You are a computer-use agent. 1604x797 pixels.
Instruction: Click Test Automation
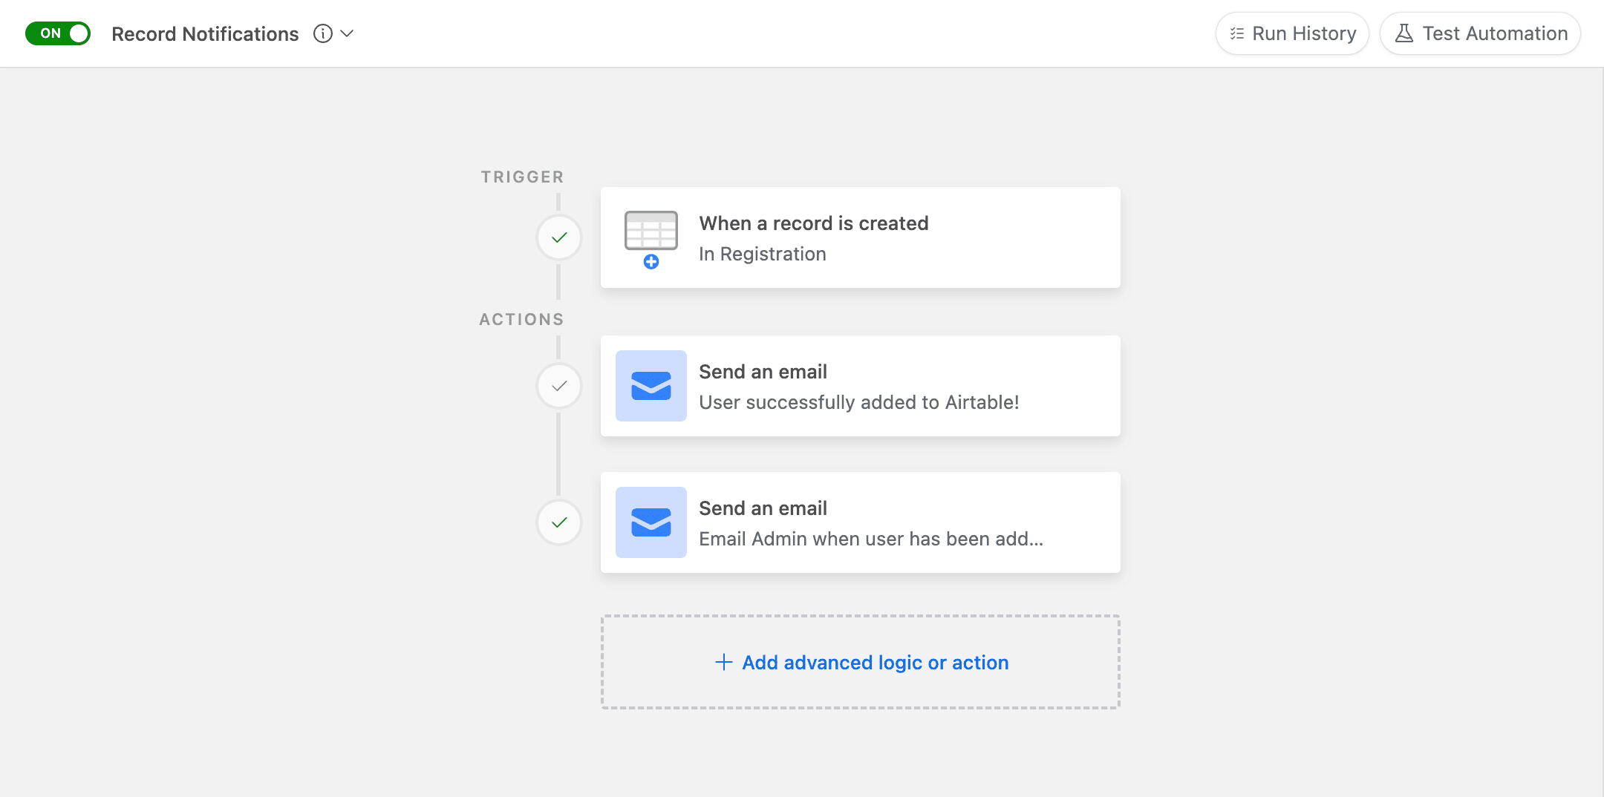tap(1480, 33)
